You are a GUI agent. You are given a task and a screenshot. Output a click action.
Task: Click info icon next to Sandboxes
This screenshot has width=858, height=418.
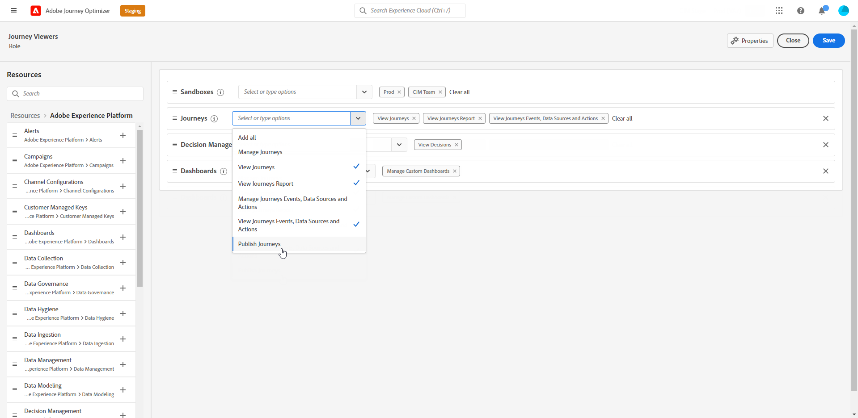(x=220, y=92)
